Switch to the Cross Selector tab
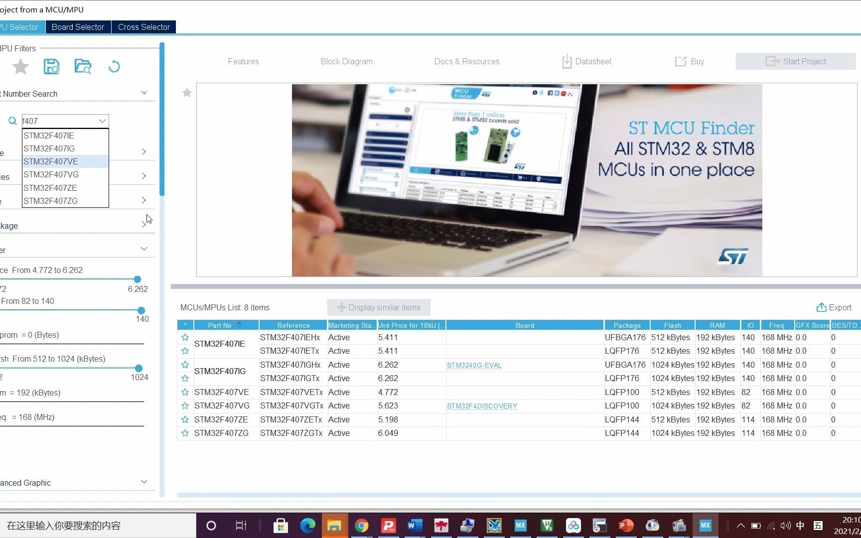Image resolution: width=861 pixels, height=538 pixels. [144, 27]
